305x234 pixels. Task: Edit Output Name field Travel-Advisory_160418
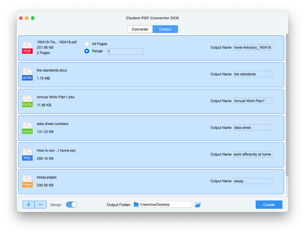253,48
